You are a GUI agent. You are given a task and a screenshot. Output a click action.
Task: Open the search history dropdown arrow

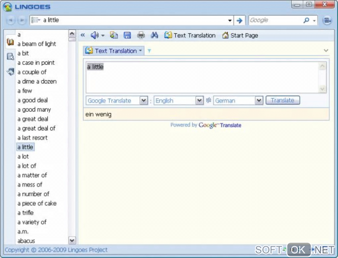230,21
